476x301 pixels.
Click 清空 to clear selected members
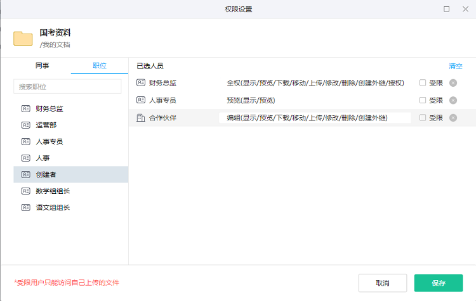[x=455, y=66]
